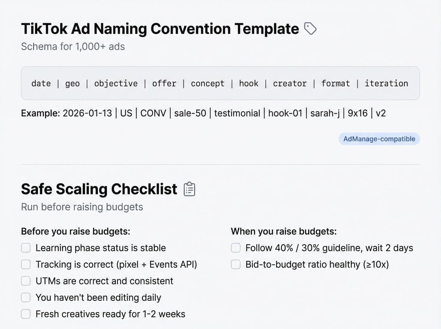Click the 'Schema for 1,000+ ads' subtitle
This screenshot has width=441, height=329.
(73, 47)
